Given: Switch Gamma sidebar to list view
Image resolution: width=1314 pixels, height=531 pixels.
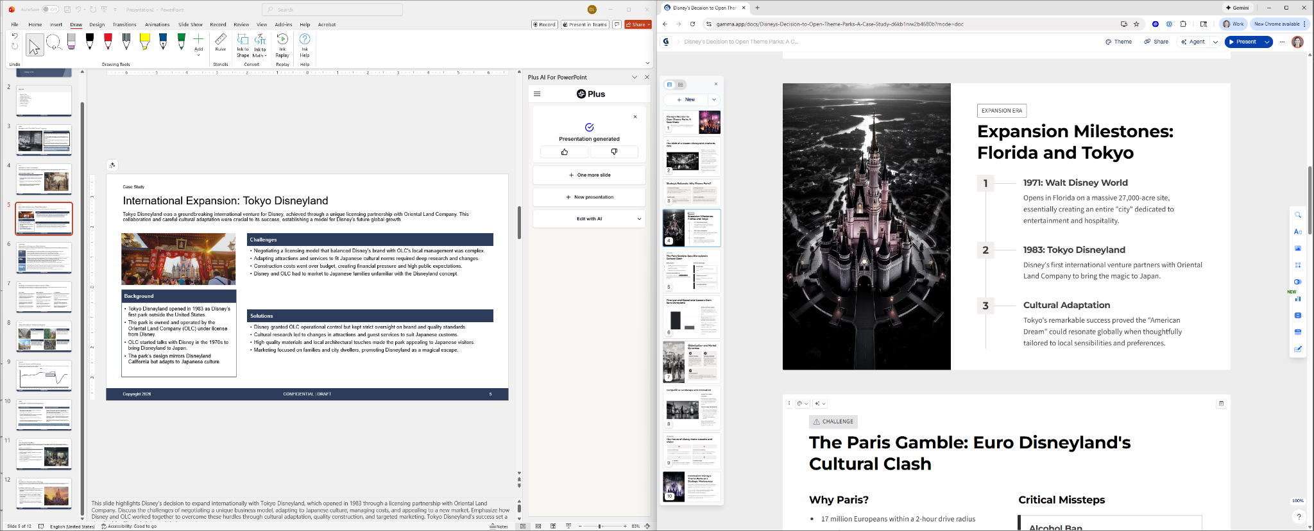Looking at the screenshot, I should [681, 85].
